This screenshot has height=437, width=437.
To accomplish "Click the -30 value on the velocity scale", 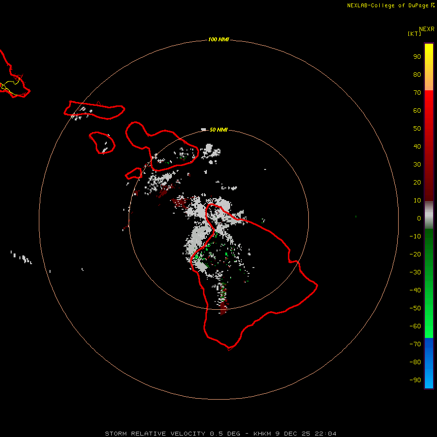I will pyautogui.click(x=415, y=272).
